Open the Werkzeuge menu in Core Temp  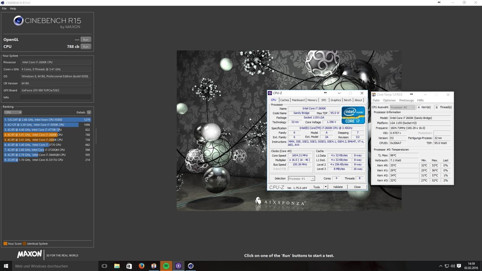point(406,100)
